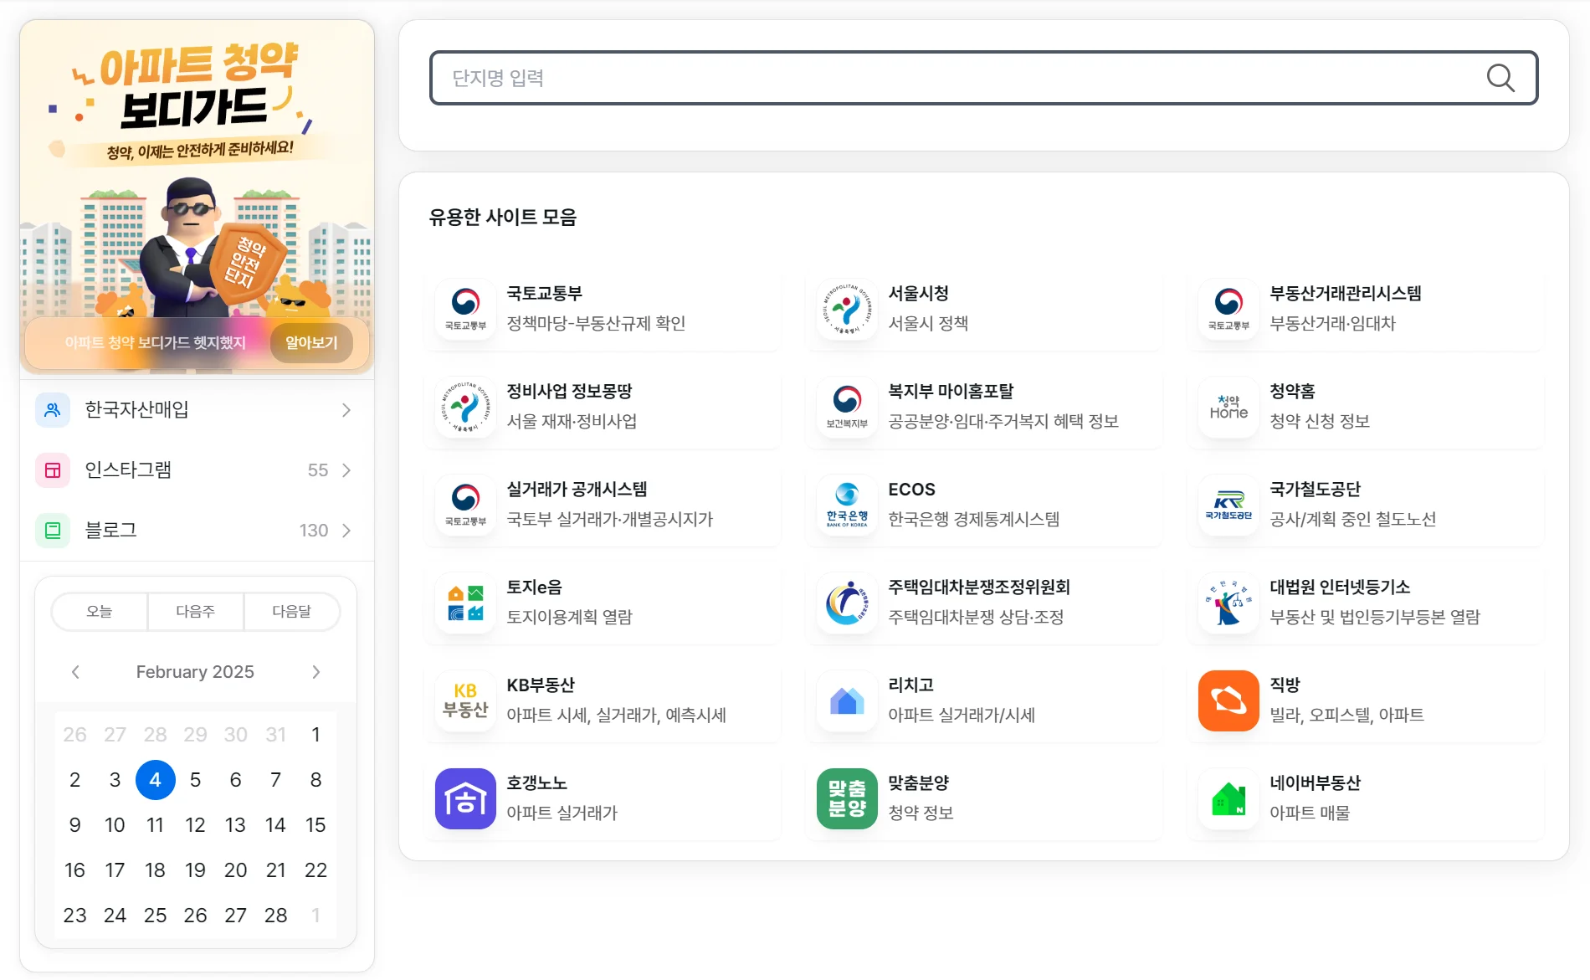
Task: Open the 맞춤분양 green icon
Action: 846,798
